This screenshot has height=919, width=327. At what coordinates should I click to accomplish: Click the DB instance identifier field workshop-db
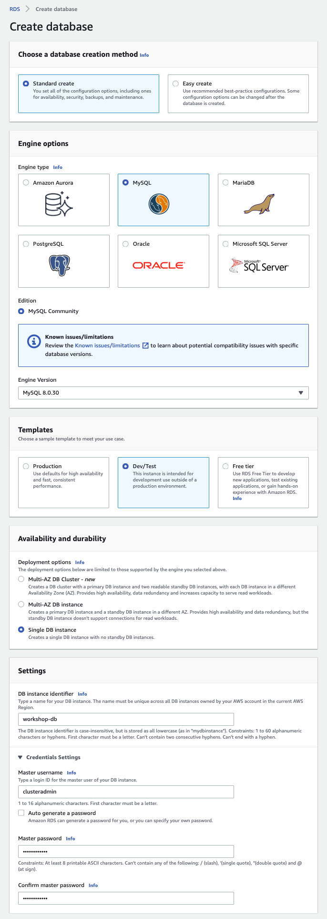click(126, 719)
